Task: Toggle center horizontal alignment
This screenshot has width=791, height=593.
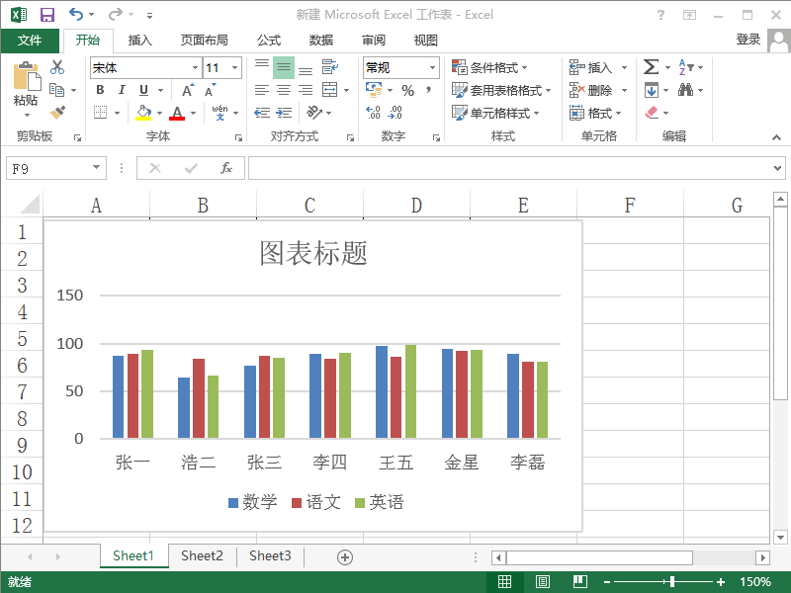Action: [x=284, y=90]
